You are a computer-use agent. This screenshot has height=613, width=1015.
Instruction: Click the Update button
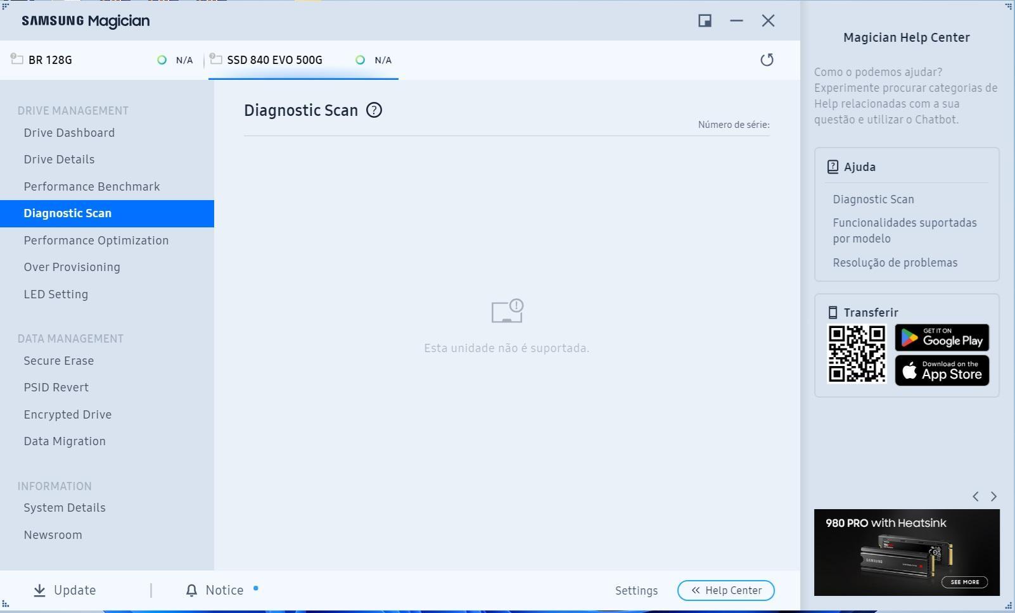pos(65,590)
